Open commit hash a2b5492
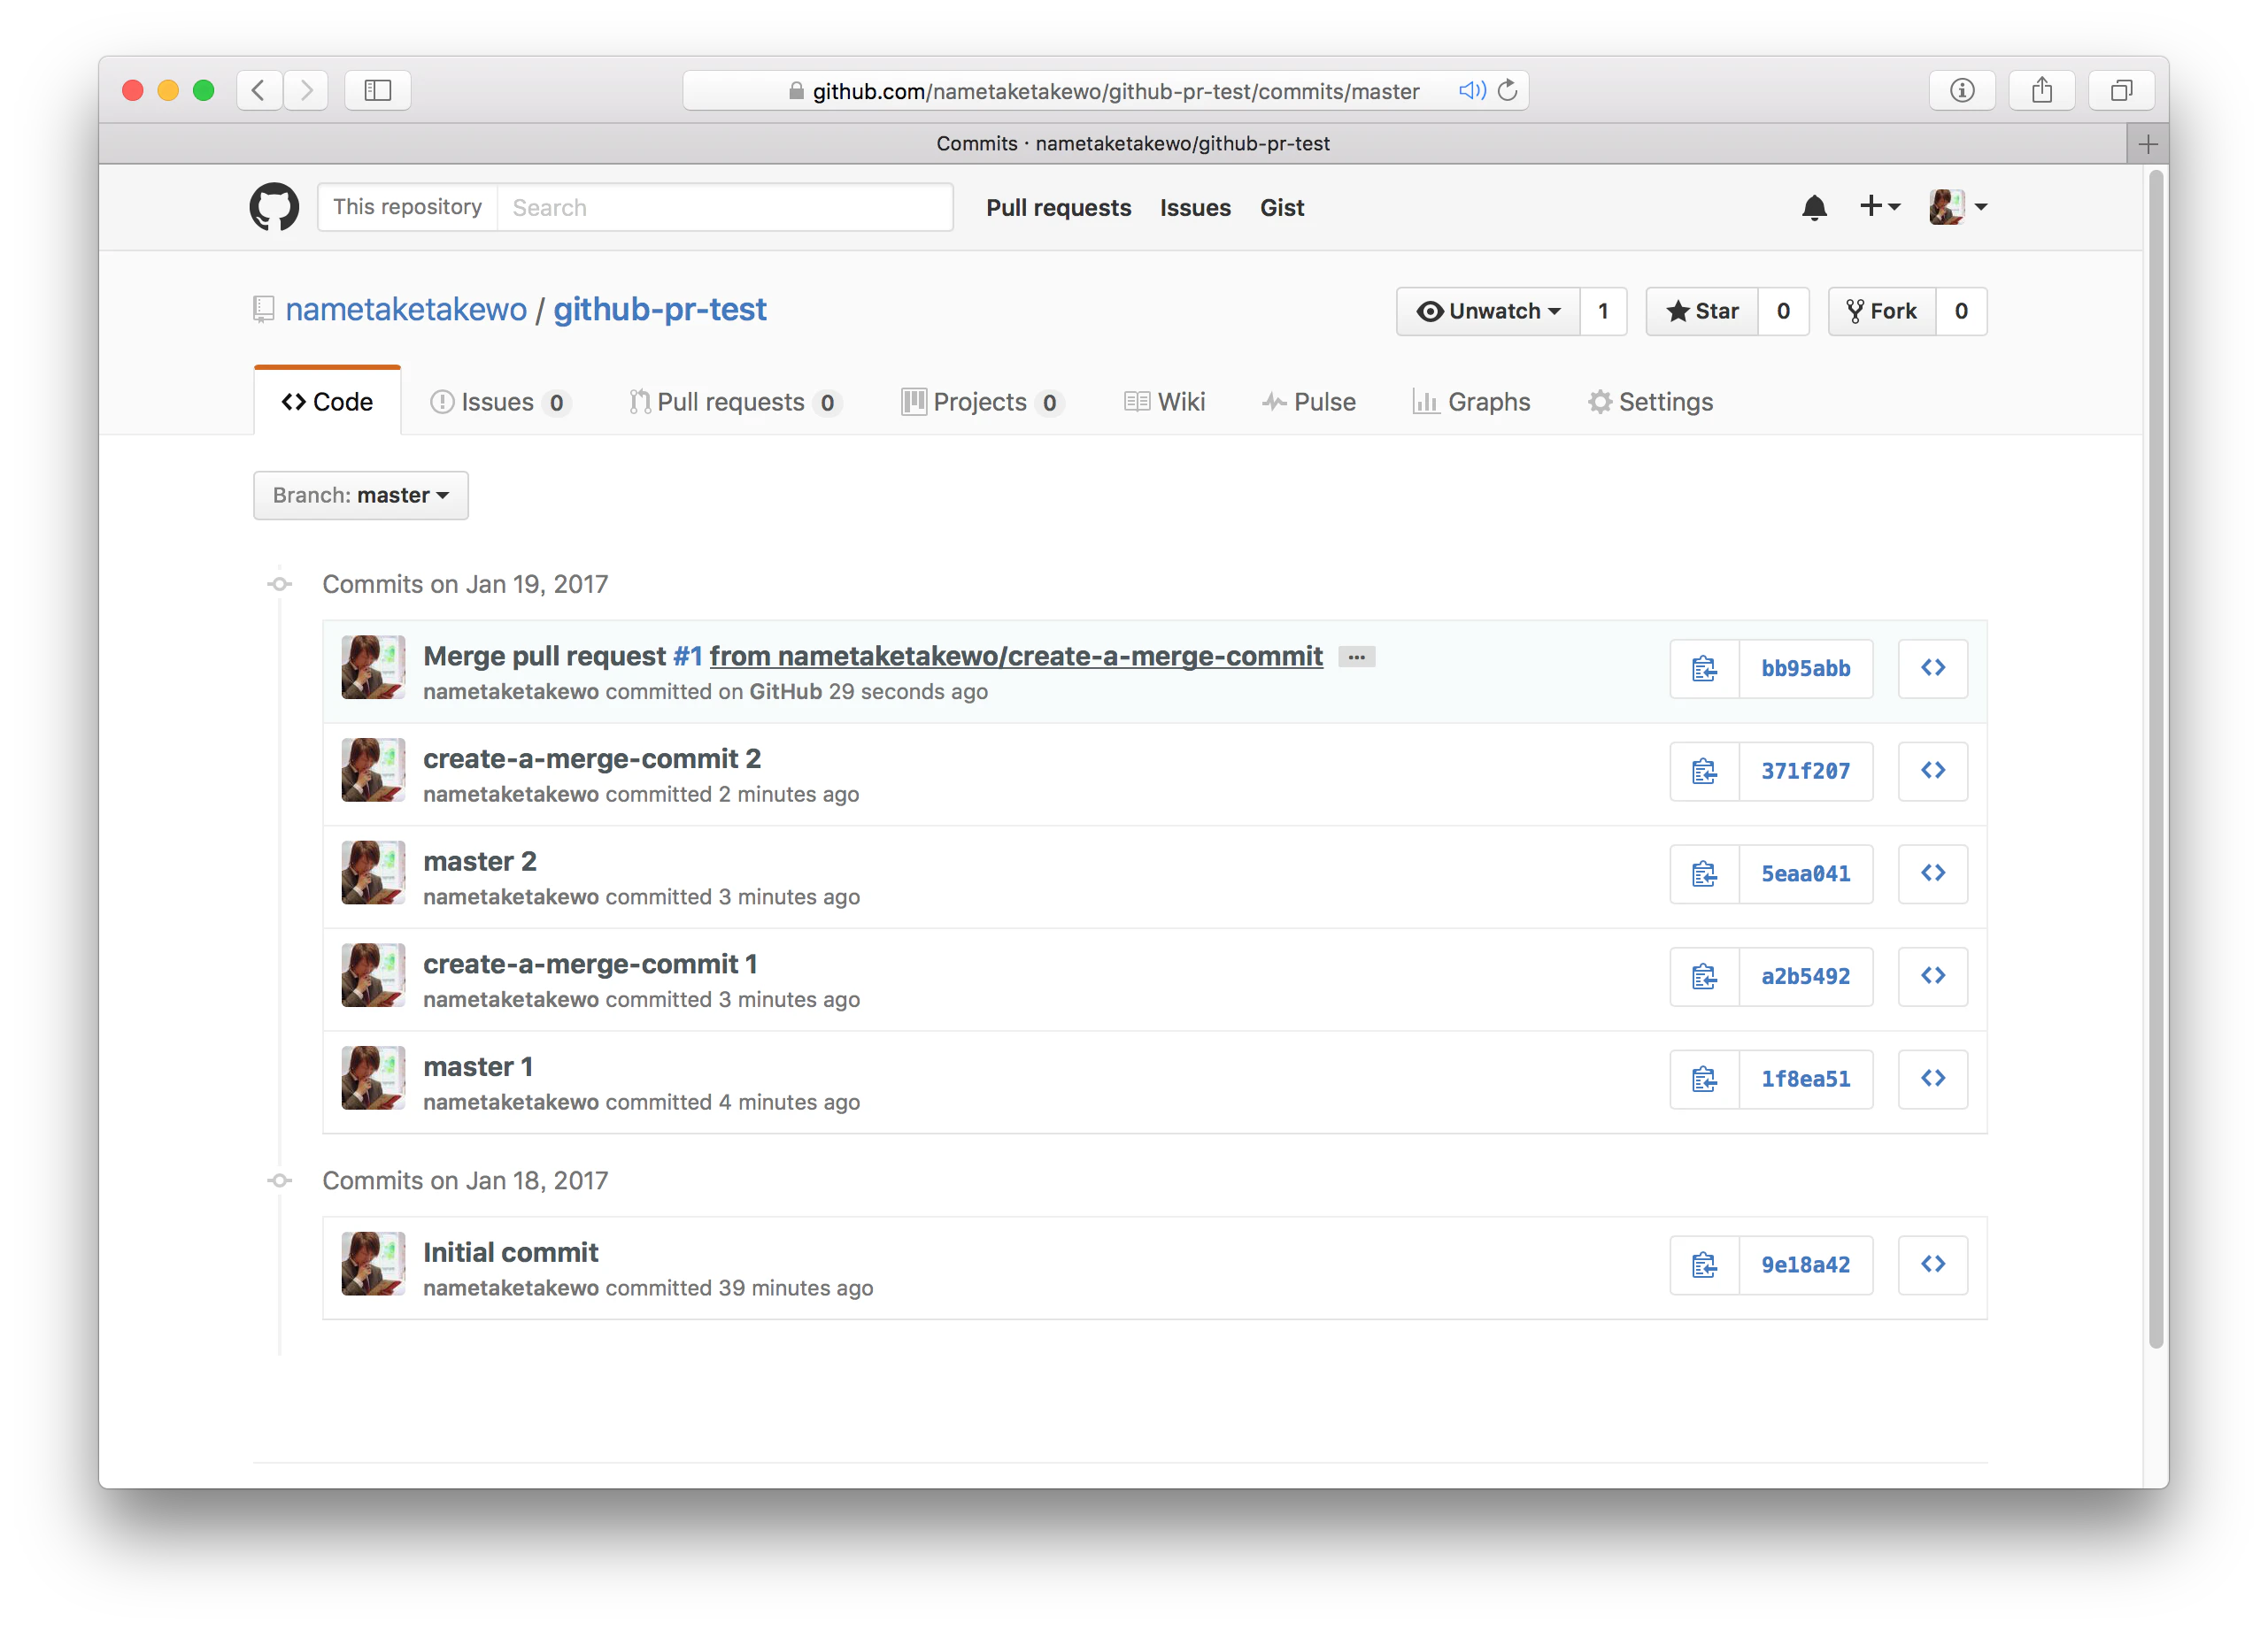 click(x=1806, y=976)
